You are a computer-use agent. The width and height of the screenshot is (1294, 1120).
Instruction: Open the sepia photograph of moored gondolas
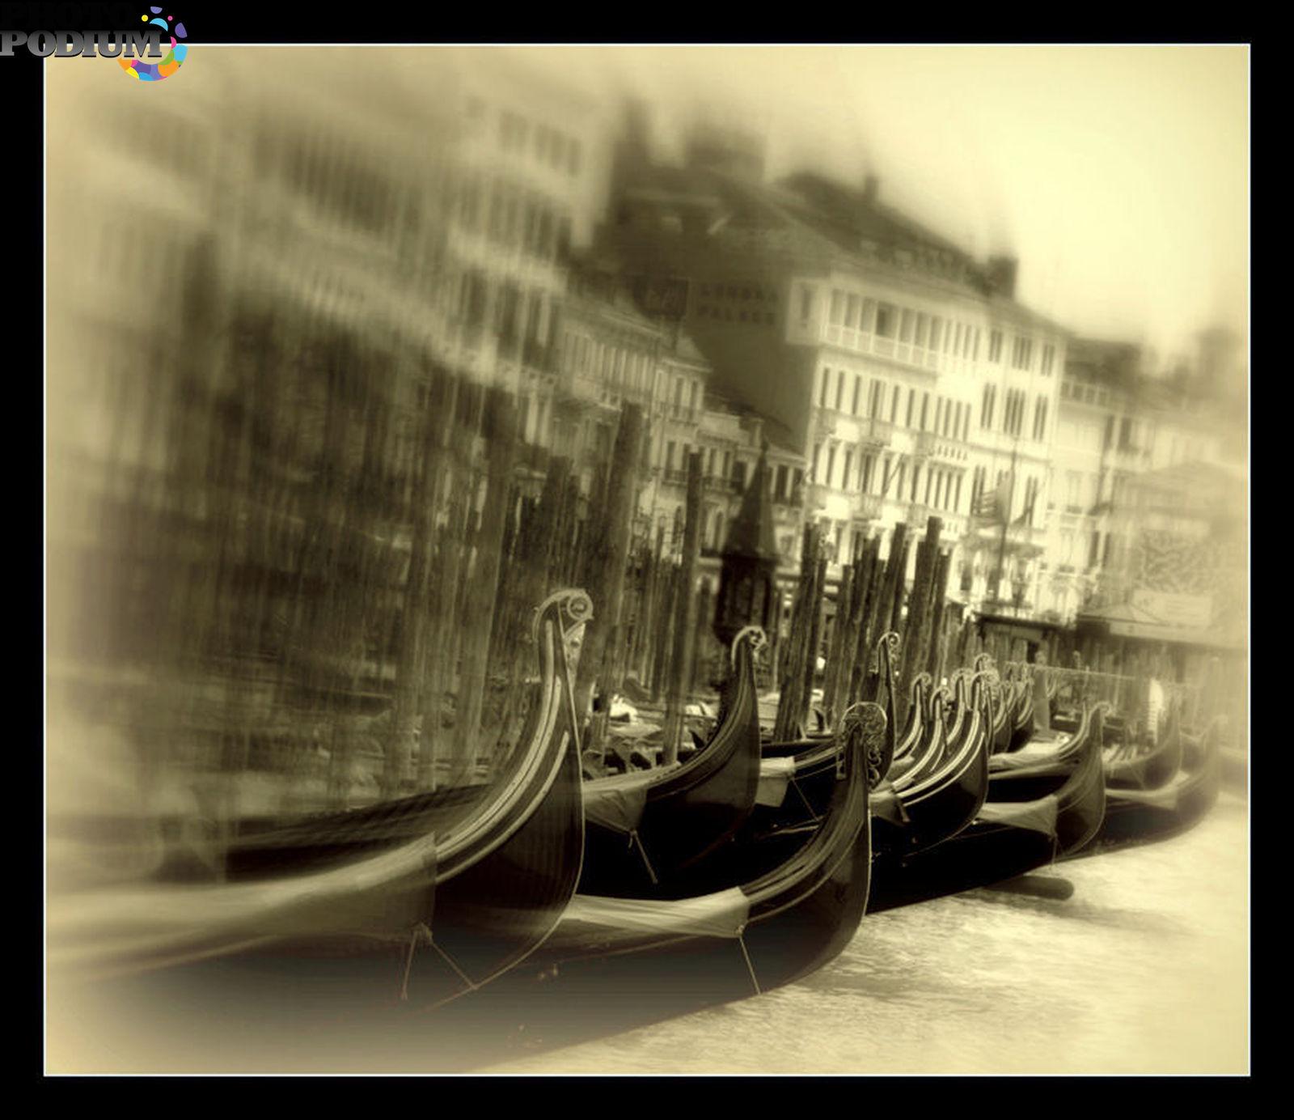coord(647,560)
